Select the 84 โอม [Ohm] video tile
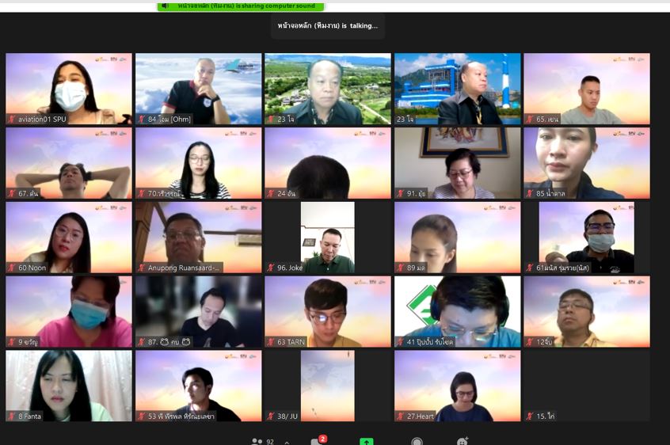 198,88
